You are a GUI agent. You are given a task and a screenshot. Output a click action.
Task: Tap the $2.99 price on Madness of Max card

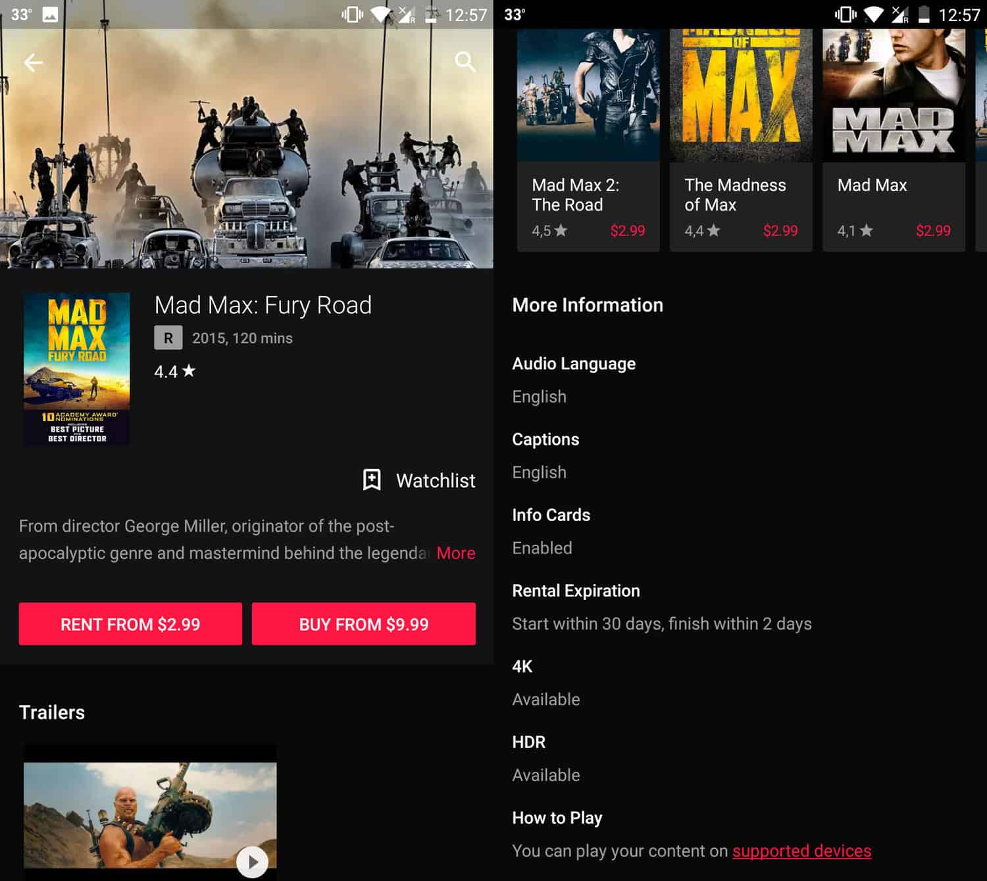coord(780,230)
